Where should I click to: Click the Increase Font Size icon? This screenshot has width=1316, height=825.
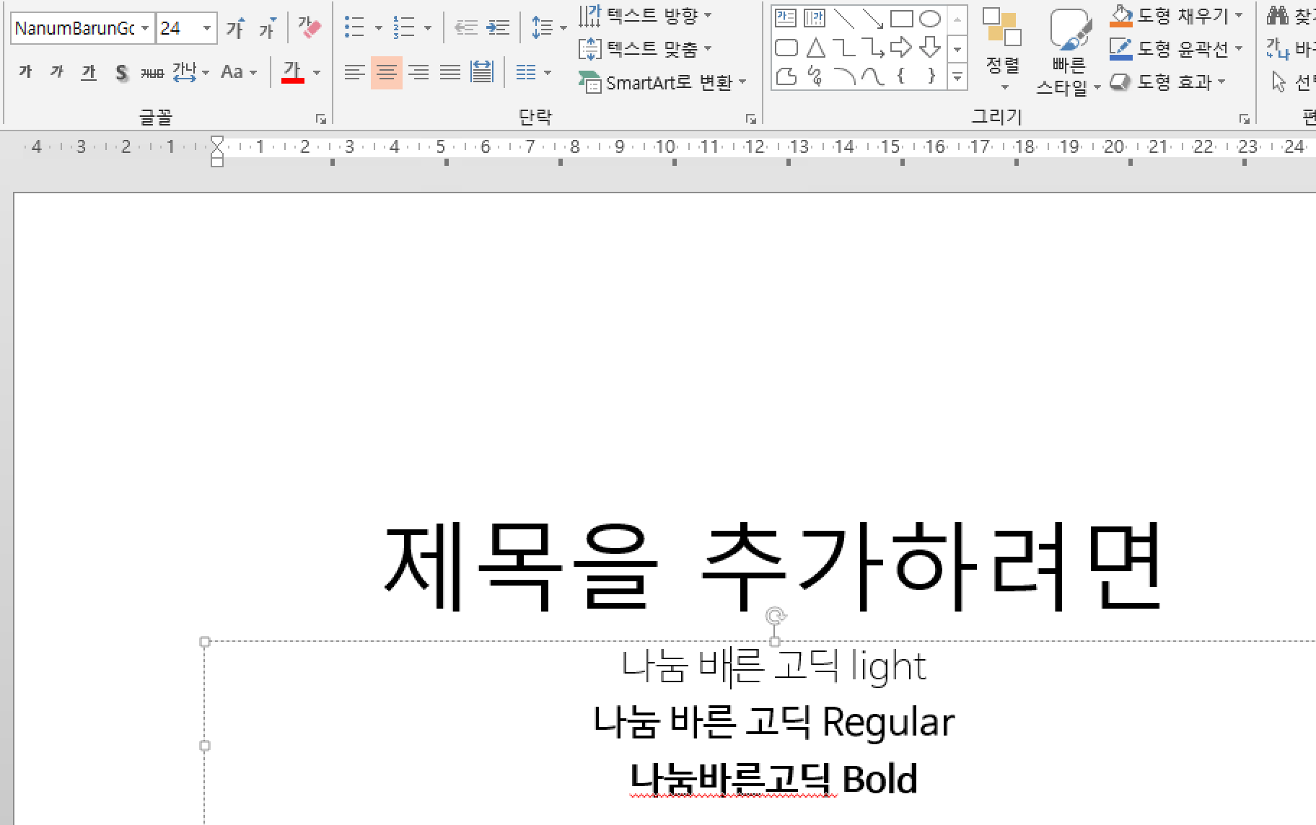[235, 28]
